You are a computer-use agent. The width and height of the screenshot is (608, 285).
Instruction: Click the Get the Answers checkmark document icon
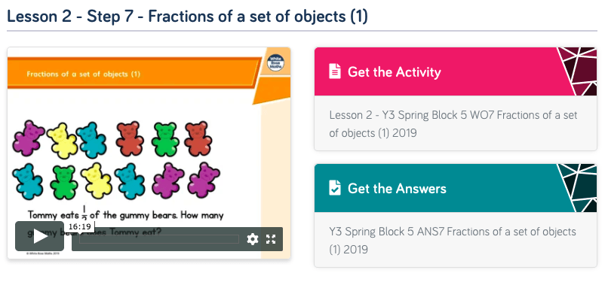pyautogui.click(x=335, y=188)
